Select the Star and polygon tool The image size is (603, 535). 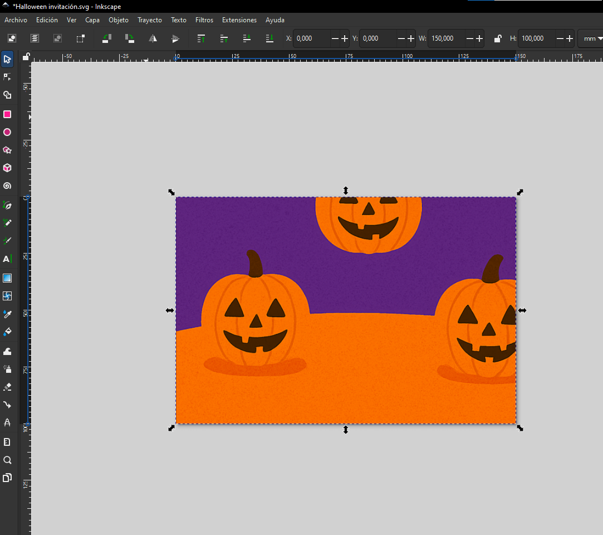[7, 150]
